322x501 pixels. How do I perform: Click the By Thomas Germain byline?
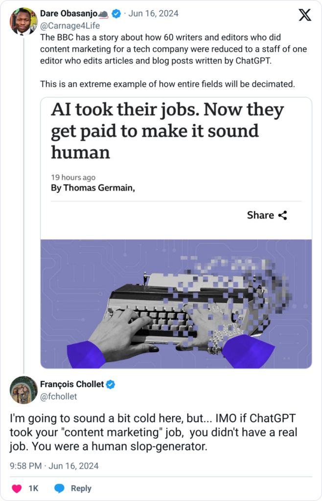point(93,187)
